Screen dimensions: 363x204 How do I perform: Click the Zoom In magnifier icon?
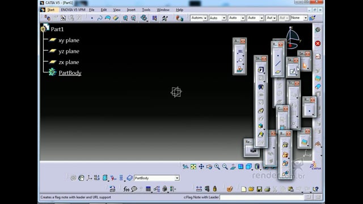[x=217, y=167]
